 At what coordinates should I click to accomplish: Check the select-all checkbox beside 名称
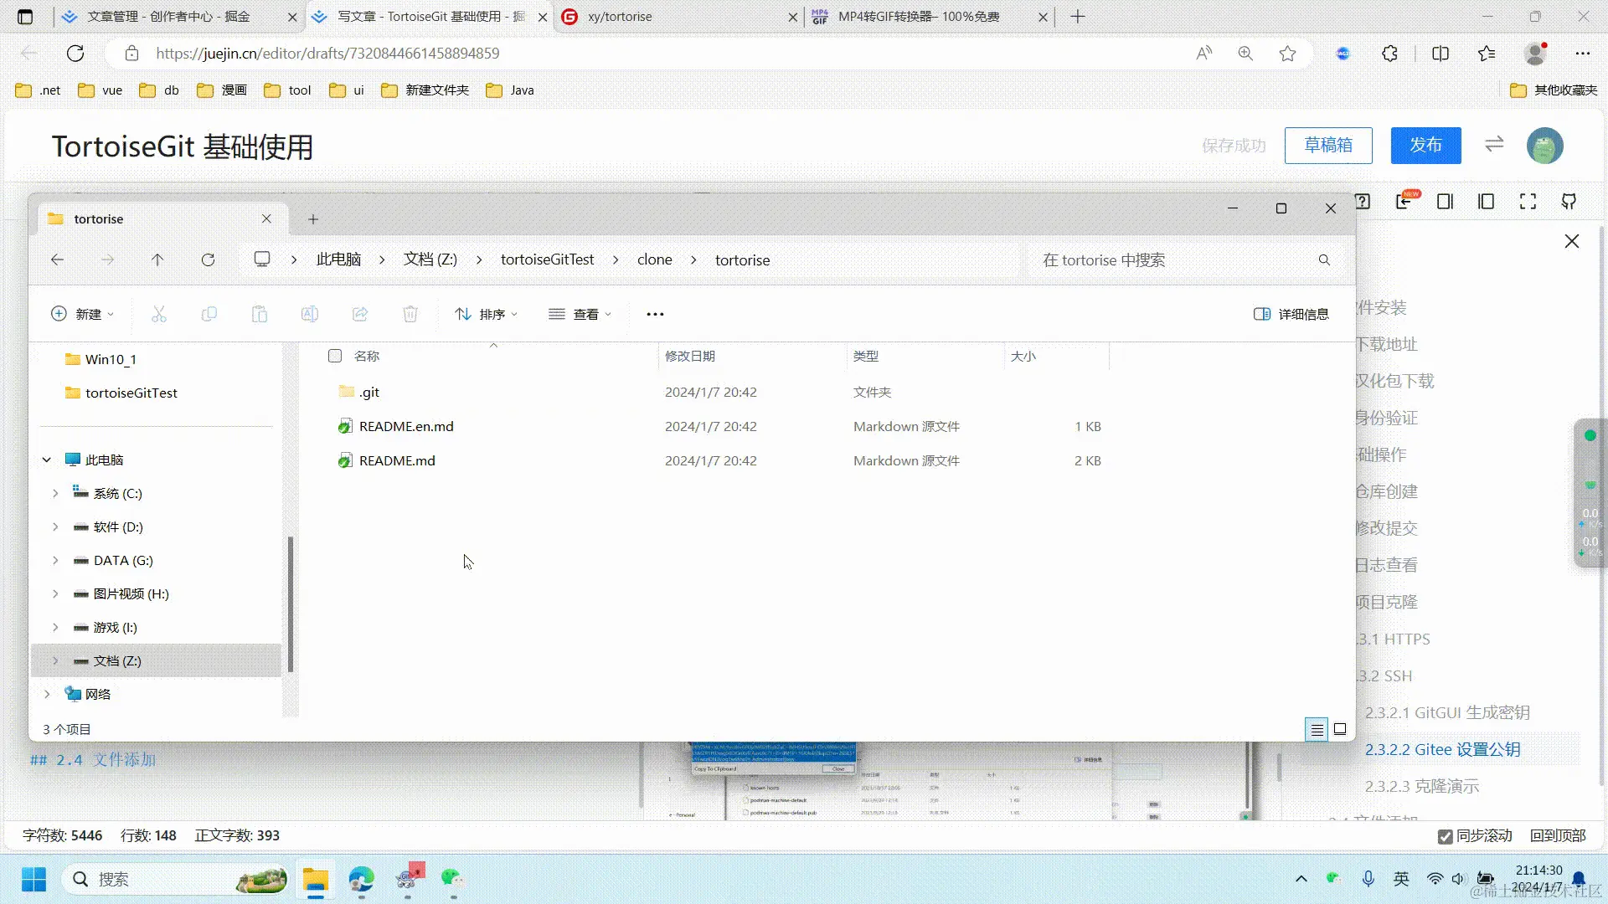tap(335, 356)
